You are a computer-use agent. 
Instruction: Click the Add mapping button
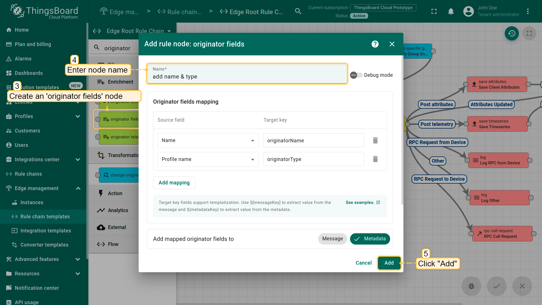(x=174, y=183)
